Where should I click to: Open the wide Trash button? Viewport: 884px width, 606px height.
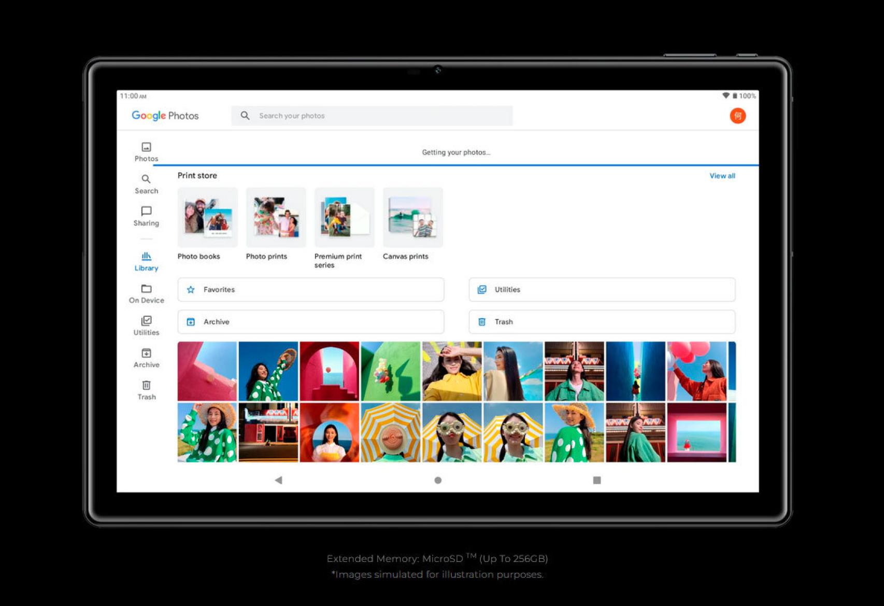click(602, 321)
